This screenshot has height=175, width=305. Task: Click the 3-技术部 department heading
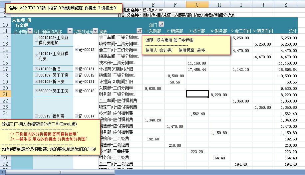[x=197, y=31]
